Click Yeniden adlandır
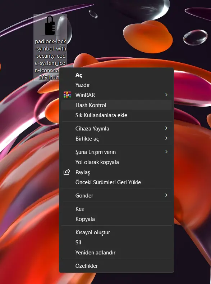The width and height of the screenshot is (211, 284). tap(116, 253)
